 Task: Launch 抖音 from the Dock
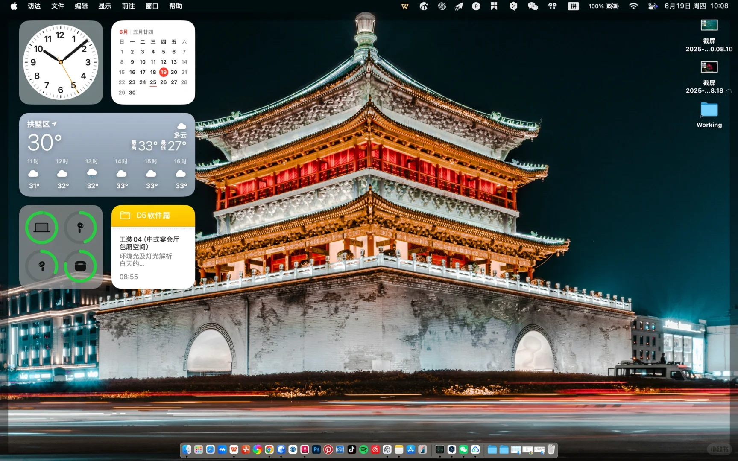352,449
